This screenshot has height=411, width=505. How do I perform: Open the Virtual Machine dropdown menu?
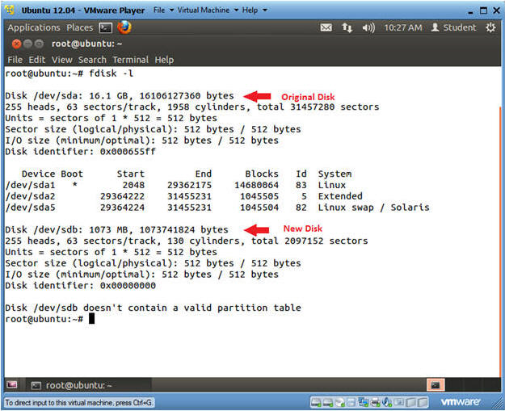pos(208,10)
